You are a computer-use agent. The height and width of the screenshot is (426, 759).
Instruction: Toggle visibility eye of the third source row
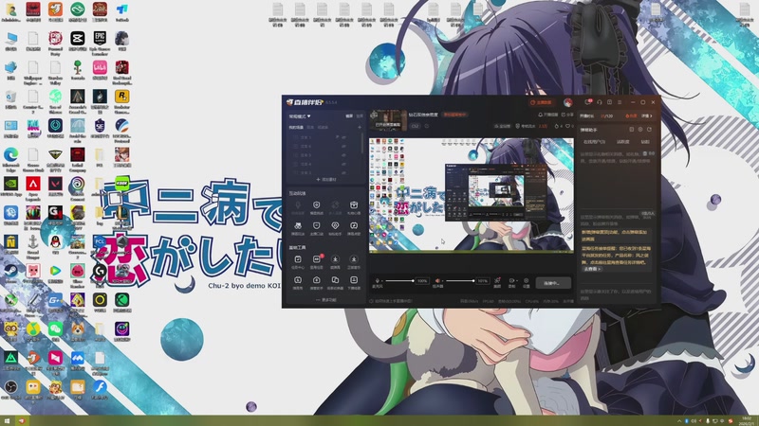(x=344, y=155)
